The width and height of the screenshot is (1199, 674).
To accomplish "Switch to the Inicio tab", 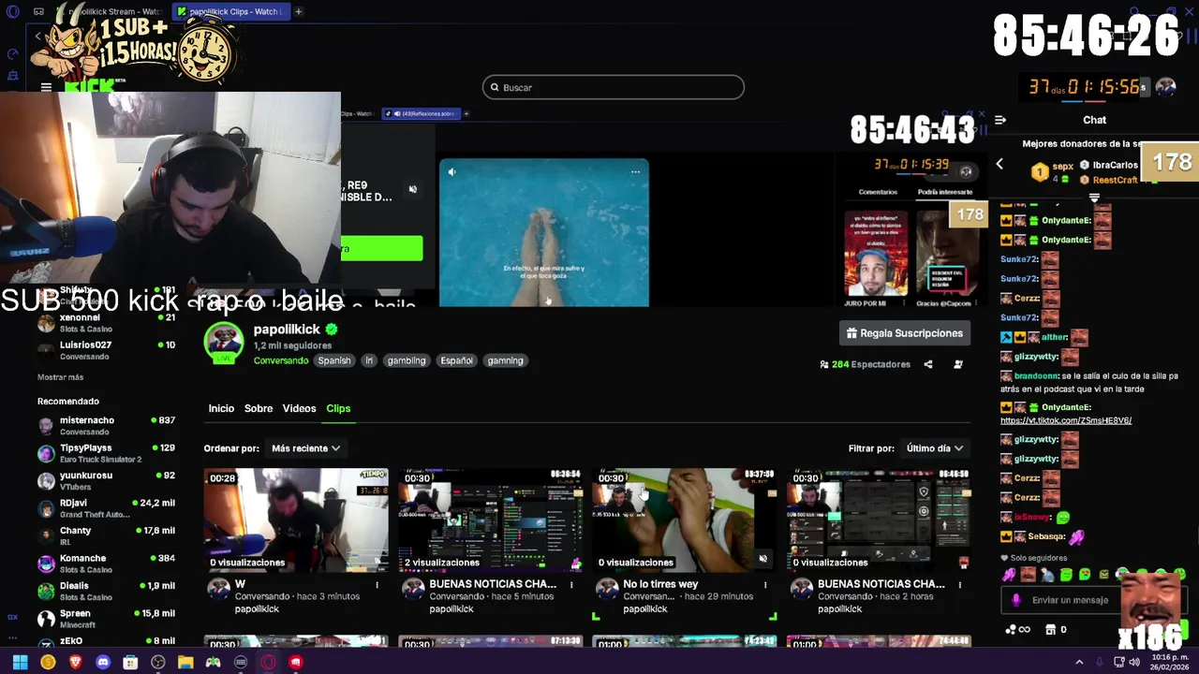I will 221,408.
